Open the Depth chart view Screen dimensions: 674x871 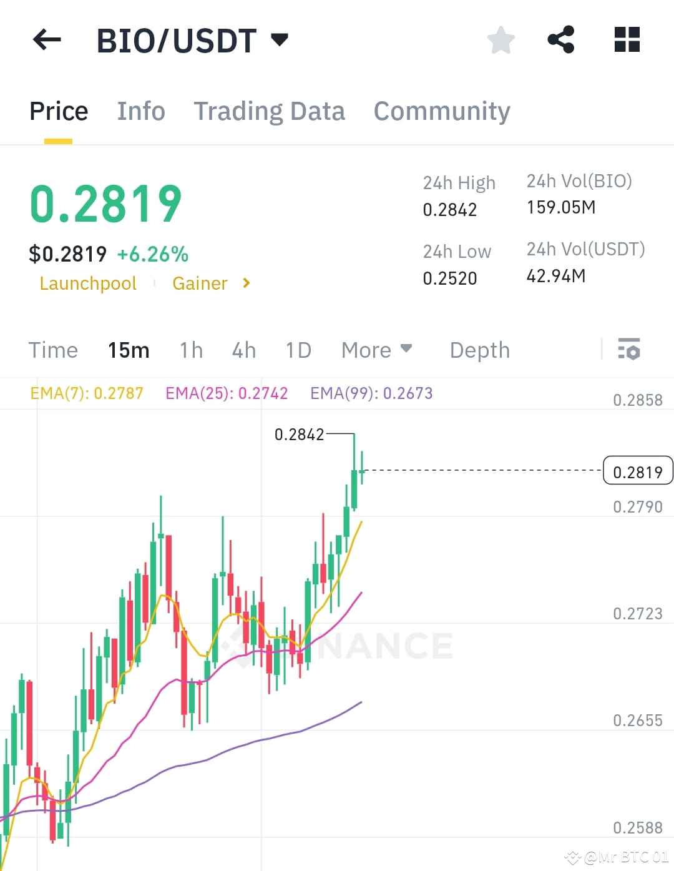click(479, 350)
